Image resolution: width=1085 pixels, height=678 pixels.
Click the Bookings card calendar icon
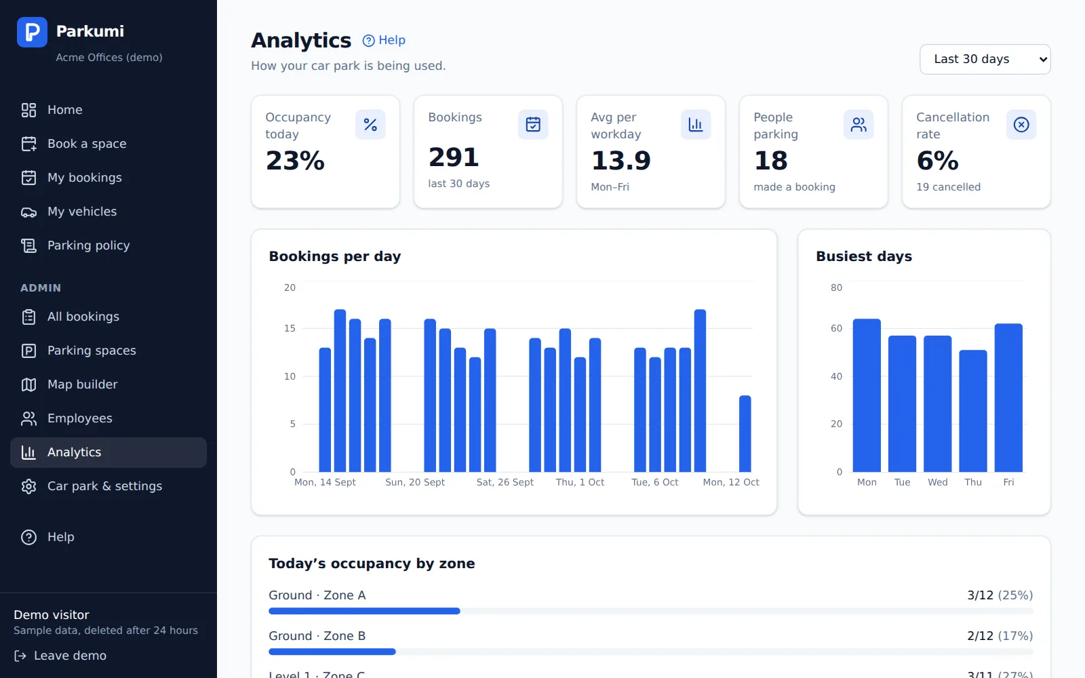(533, 125)
